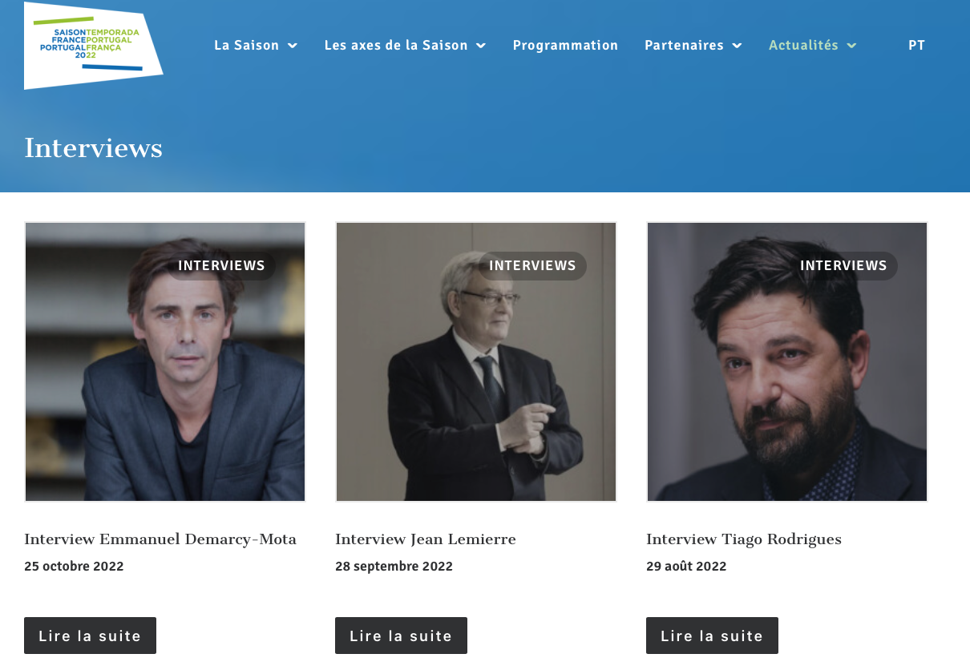970x670 pixels.
Task: Click Lire la suite under Tiago Rodrigues
Action: coord(712,636)
